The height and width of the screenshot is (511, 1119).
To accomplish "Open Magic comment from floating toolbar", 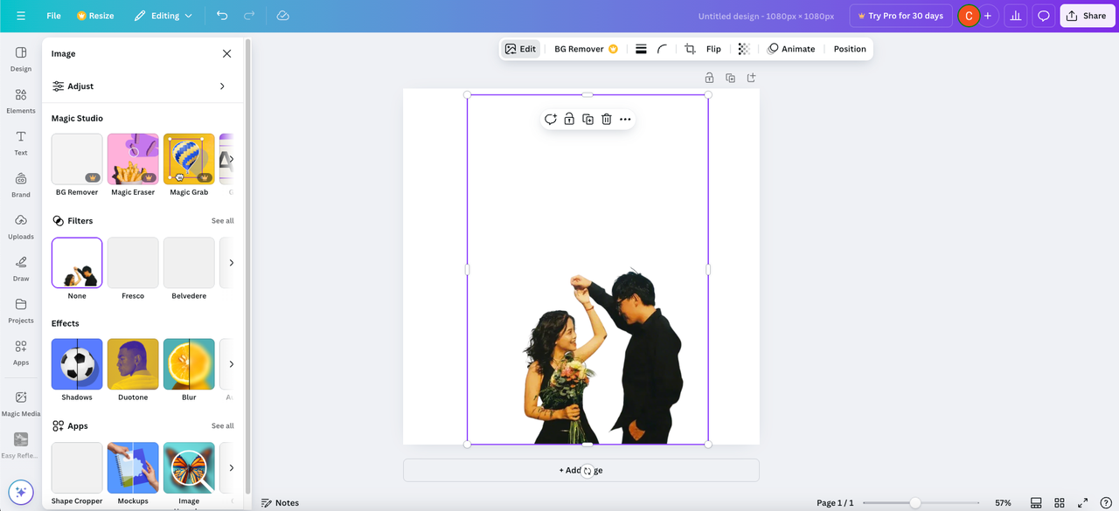I will pos(551,119).
